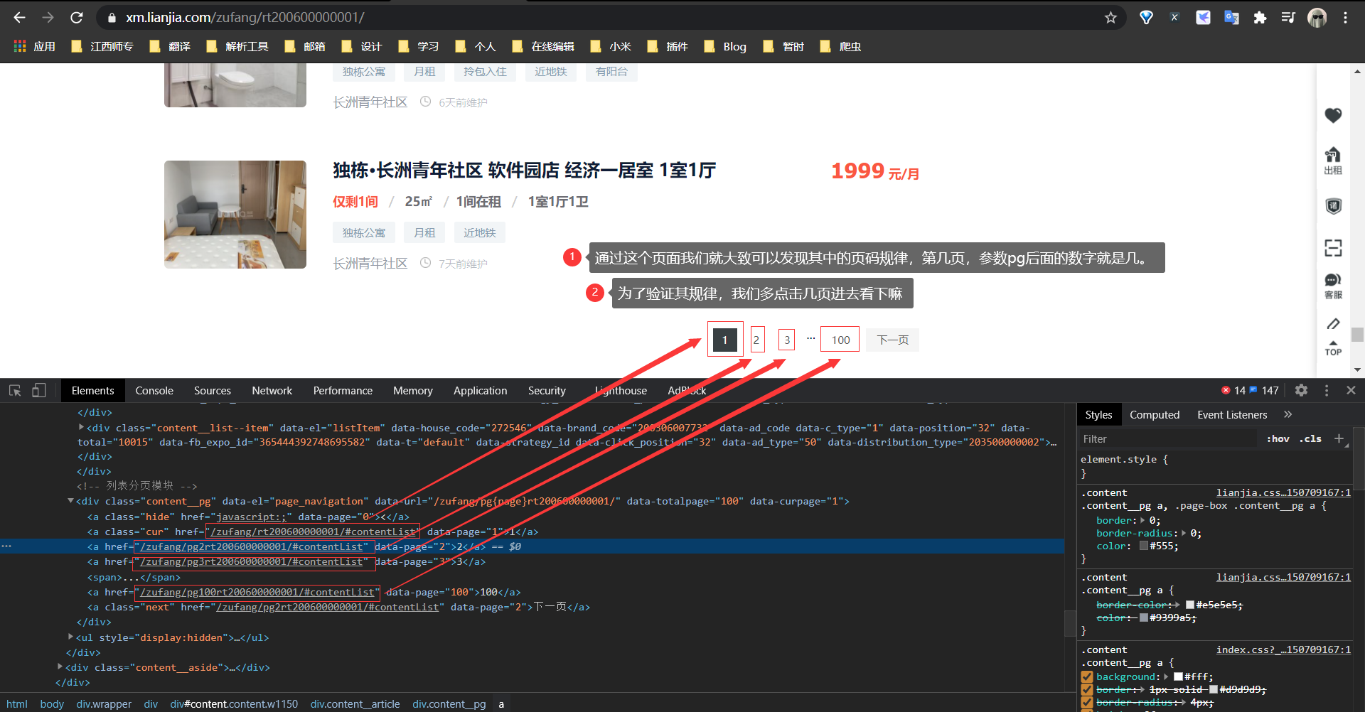
Task: Open the Computed styles tab
Action: point(1155,414)
